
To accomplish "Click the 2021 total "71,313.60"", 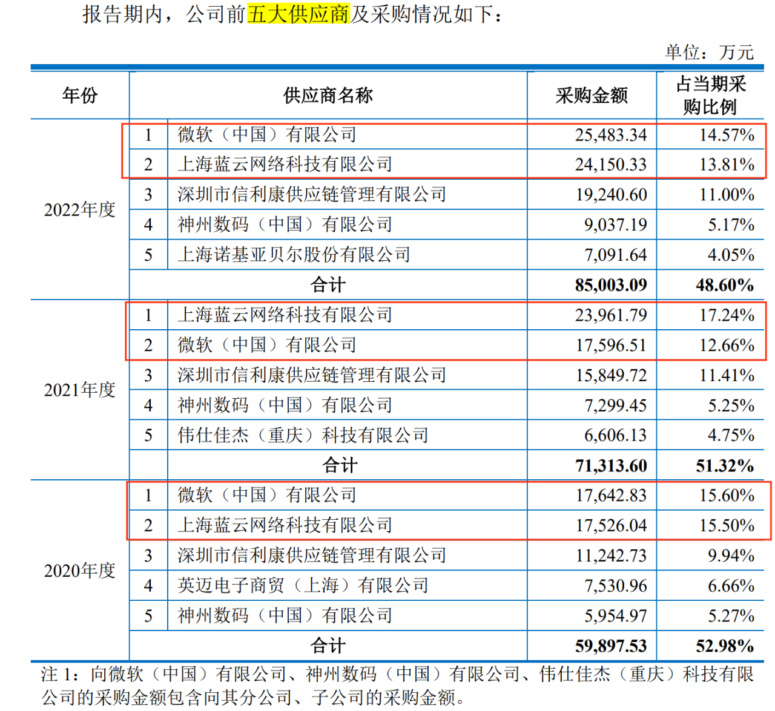I will point(611,465).
